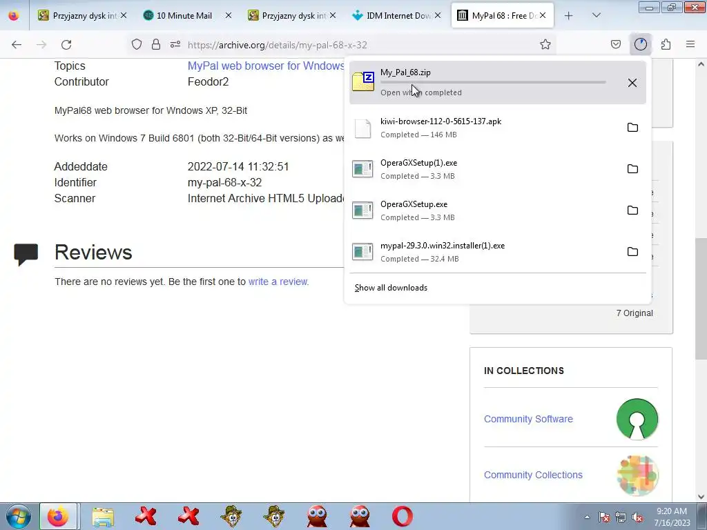Screen dimensions: 707x530
Task: Open the muted volume tray icon
Action: tap(637, 517)
